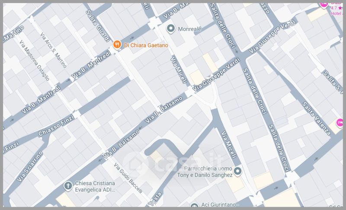
Task: Select the Salita Valenza street label
Action: 317,118
